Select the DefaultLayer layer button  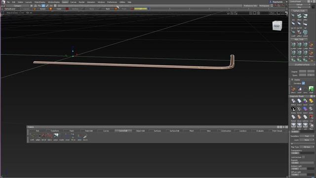pos(10,9)
